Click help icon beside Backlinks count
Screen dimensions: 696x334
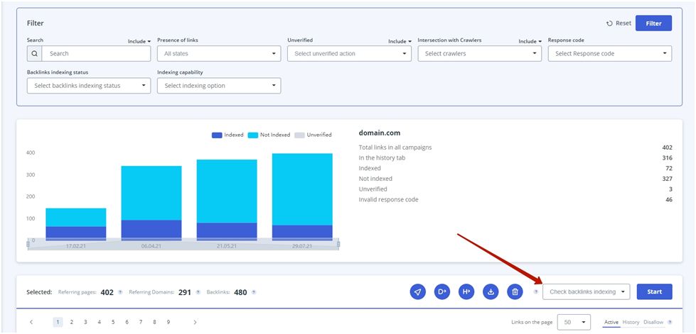click(x=254, y=292)
